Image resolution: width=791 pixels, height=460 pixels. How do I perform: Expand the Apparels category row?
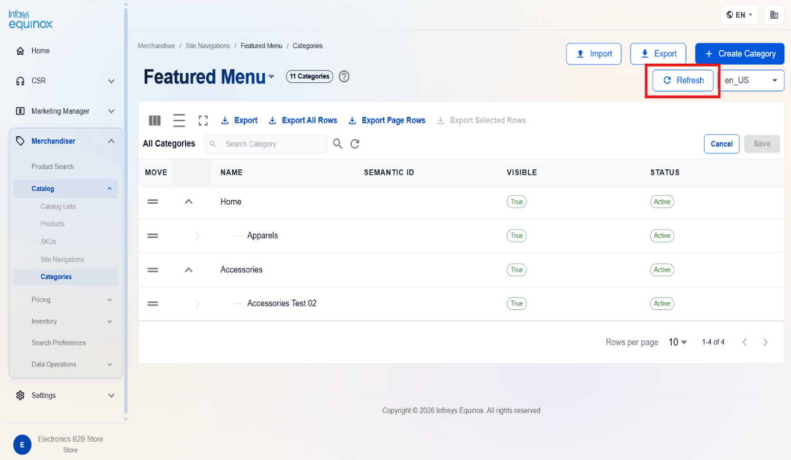coord(197,235)
